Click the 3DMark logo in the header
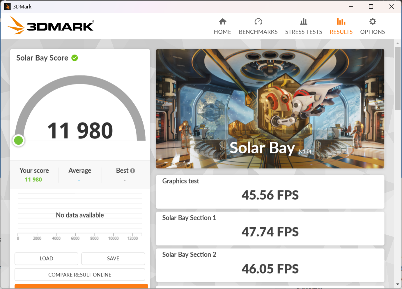This screenshot has height=289, width=402. pyautogui.click(x=51, y=25)
